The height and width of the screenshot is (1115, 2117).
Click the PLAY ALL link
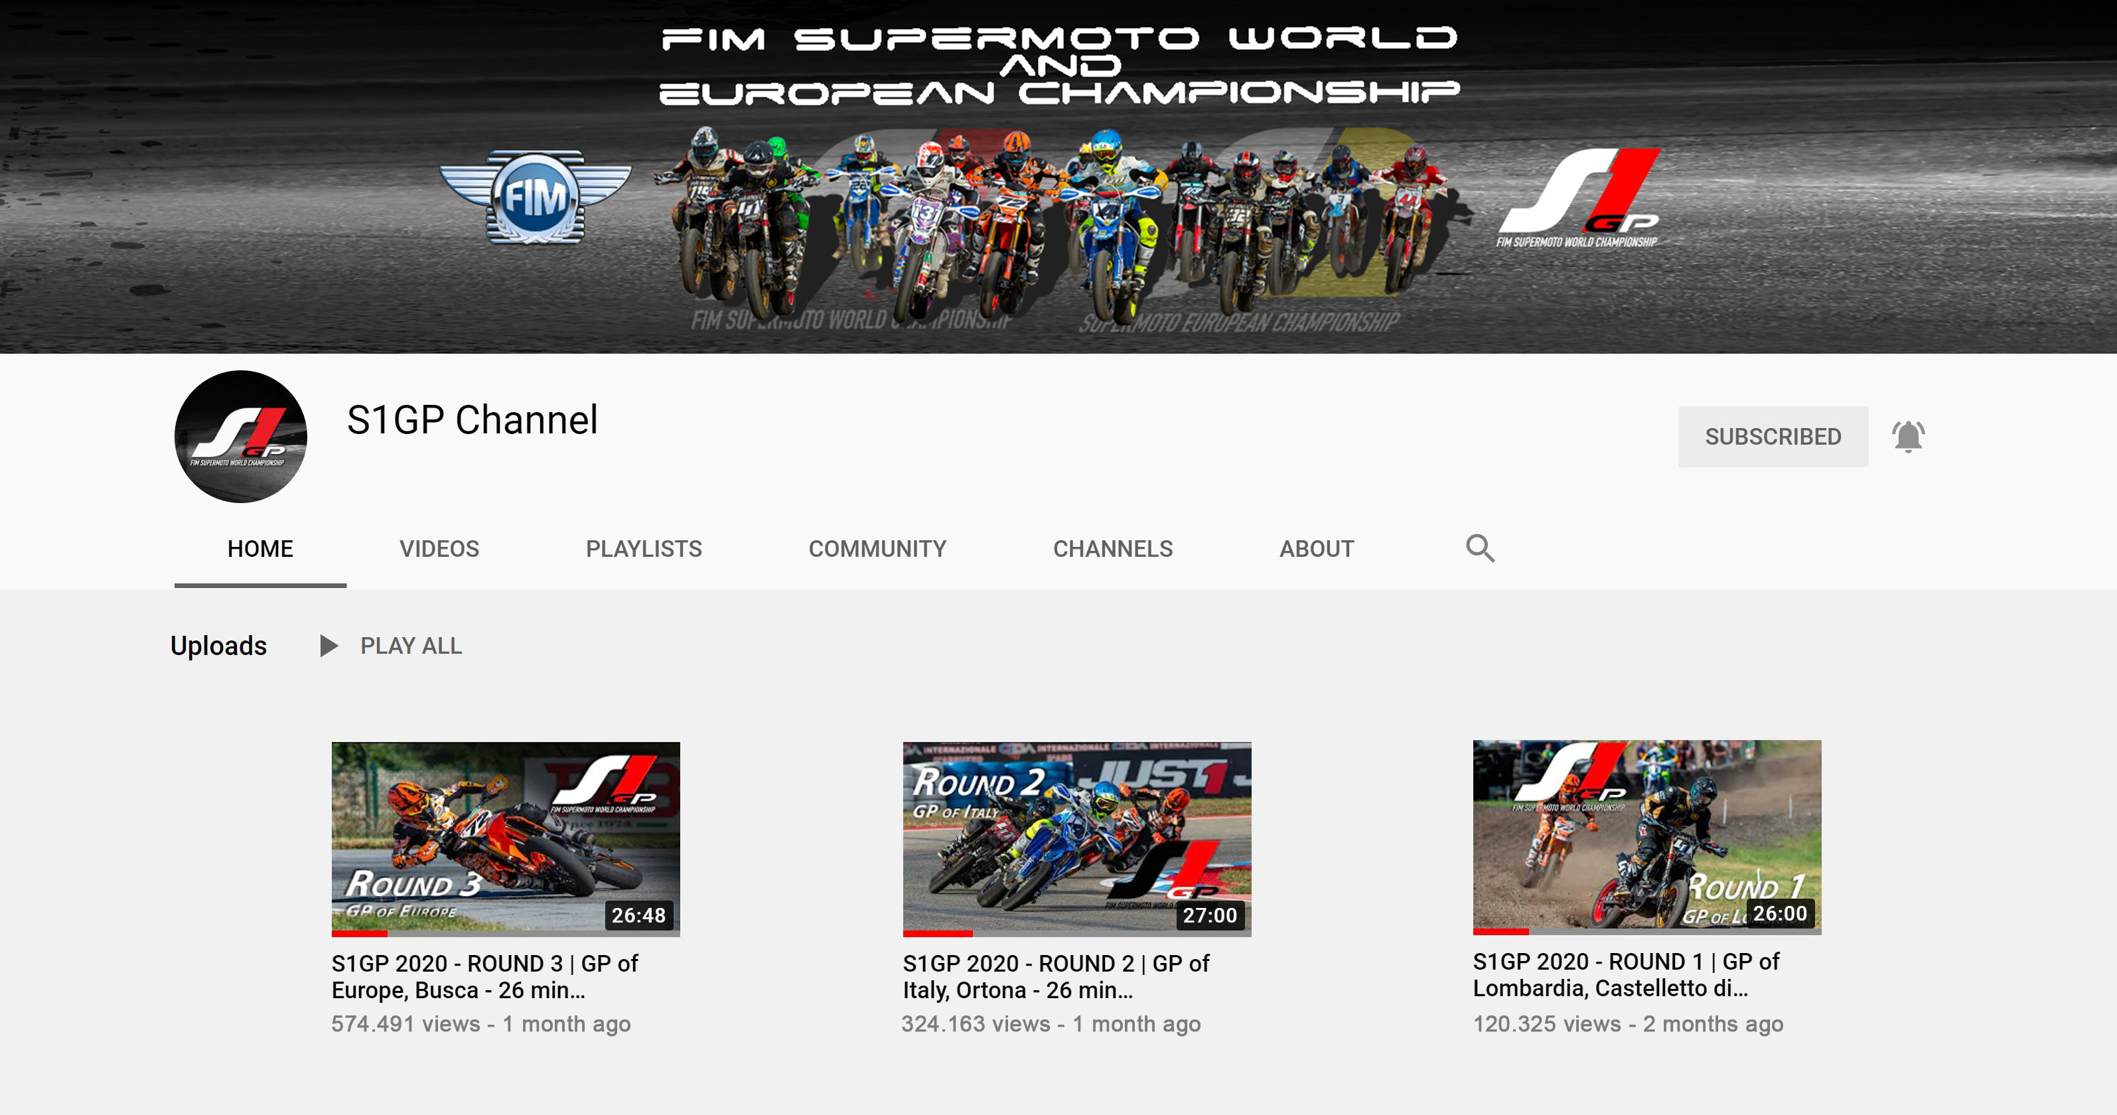coord(411,646)
